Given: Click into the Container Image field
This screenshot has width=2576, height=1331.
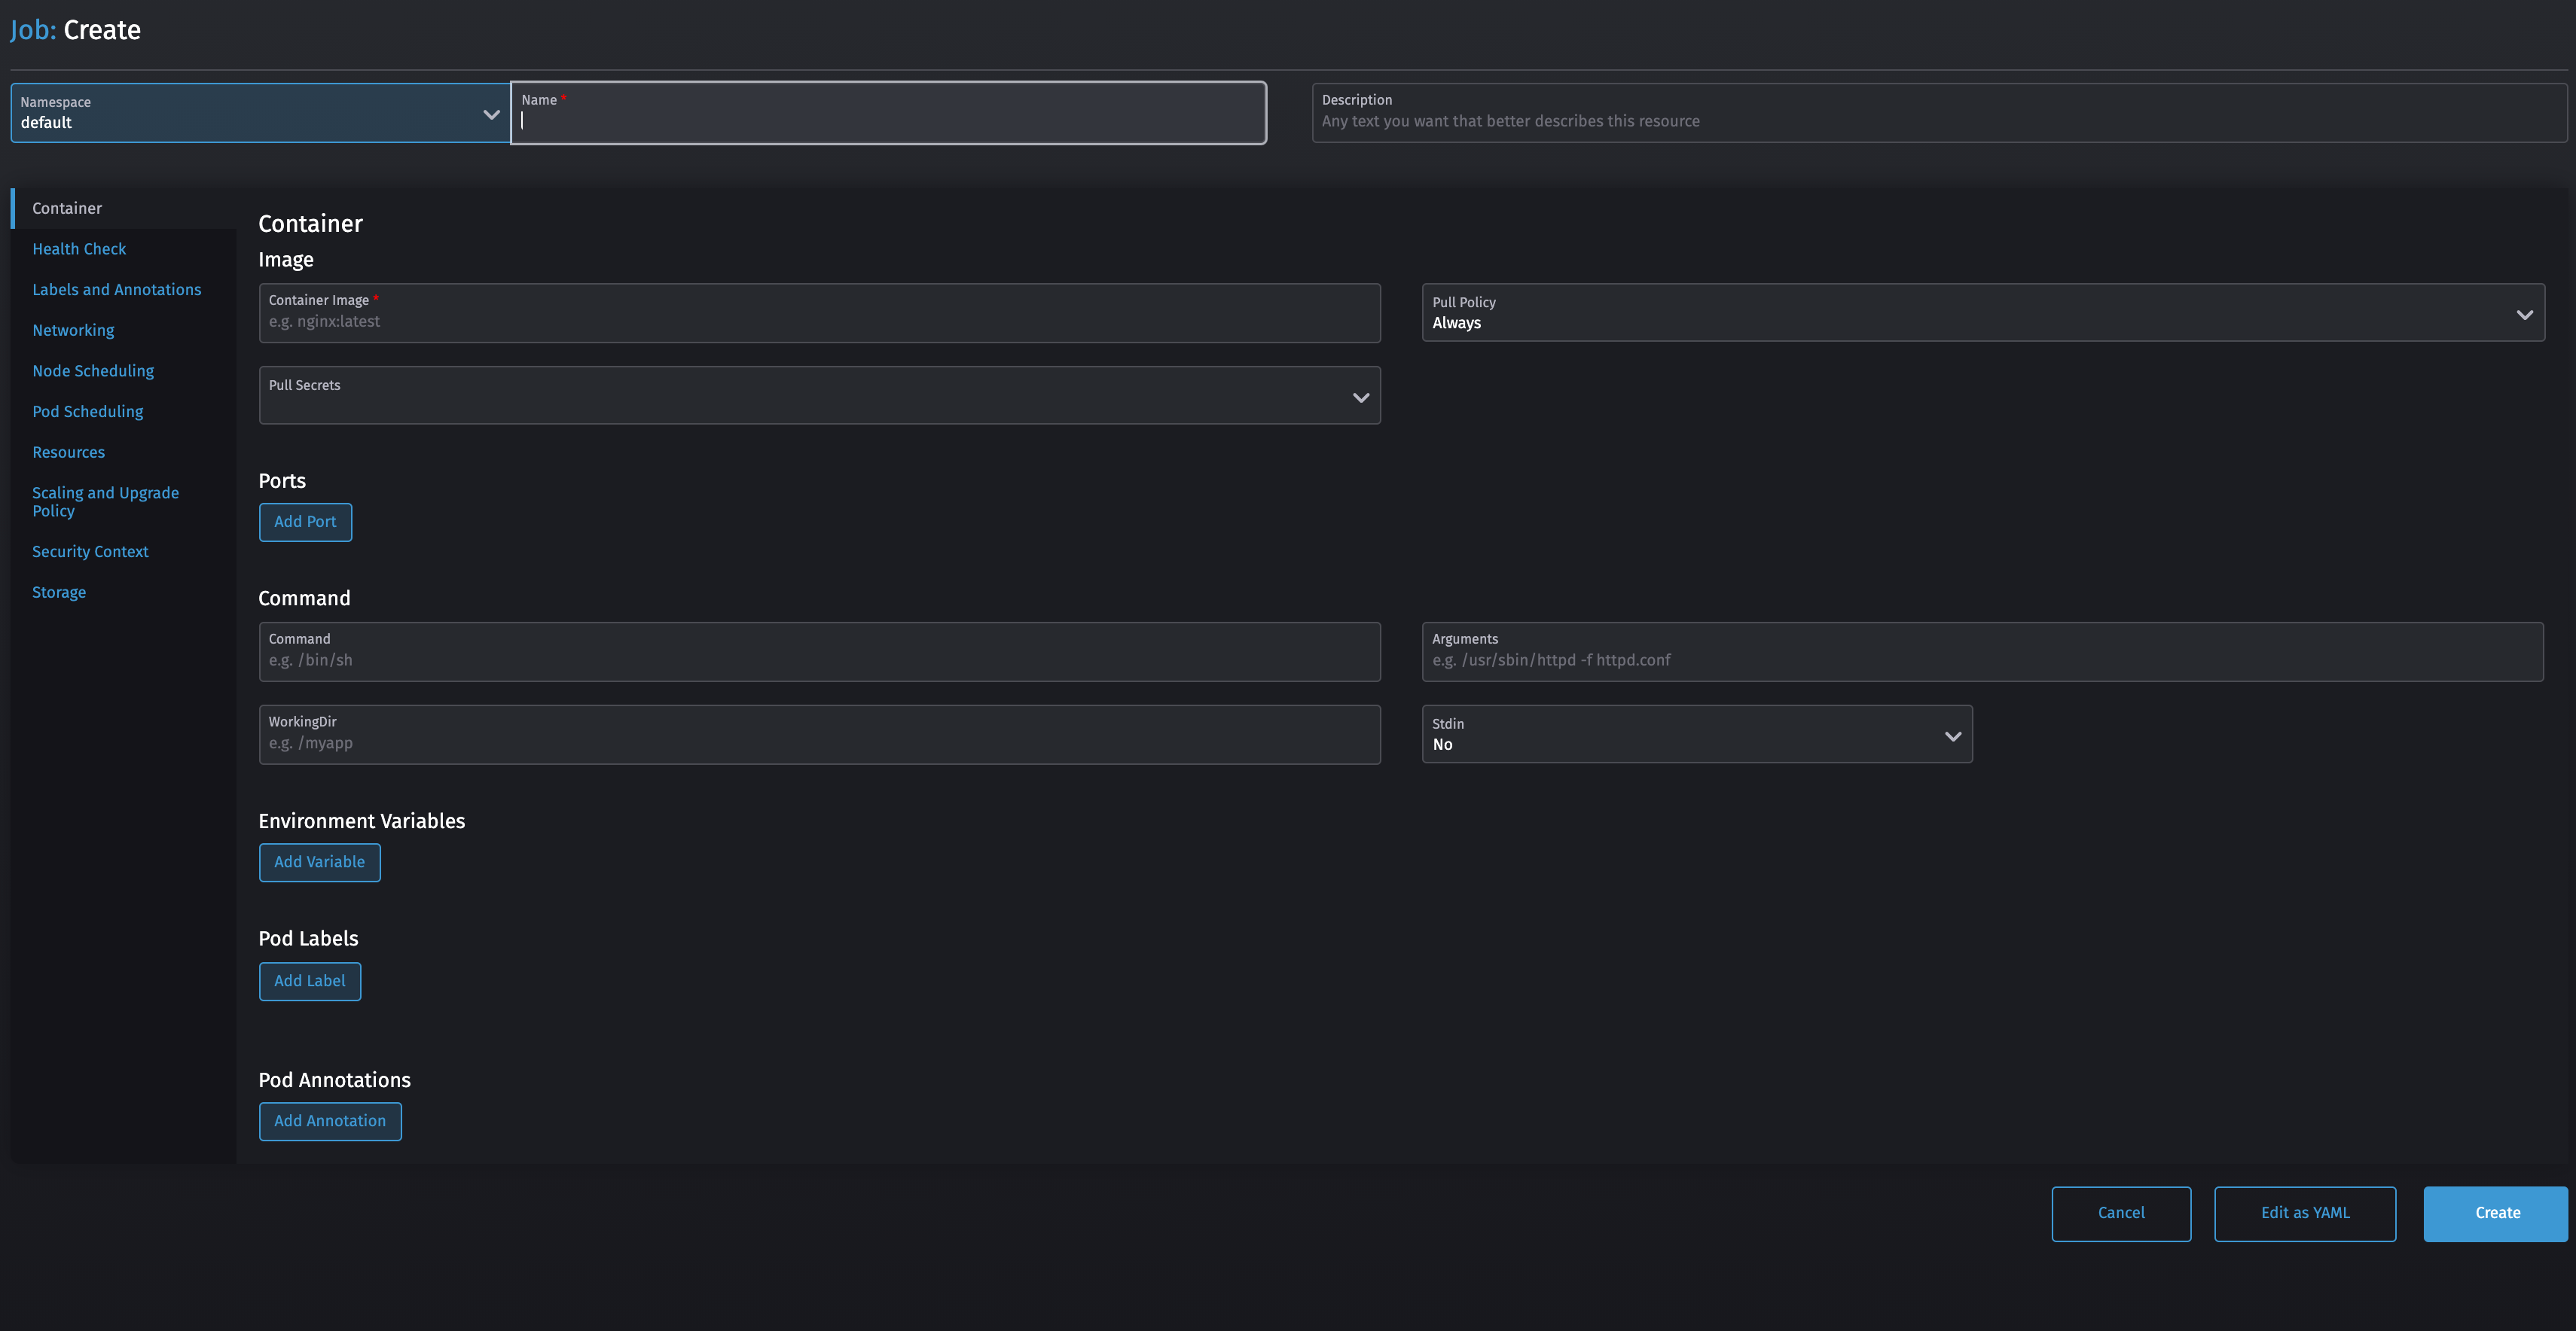Looking at the screenshot, I should click(x=820, y=320).
